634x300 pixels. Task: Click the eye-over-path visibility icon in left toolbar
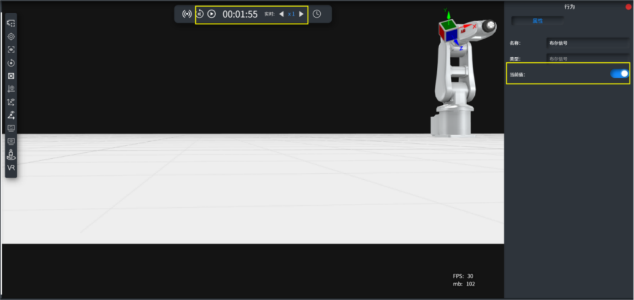[x=11, y=115]
